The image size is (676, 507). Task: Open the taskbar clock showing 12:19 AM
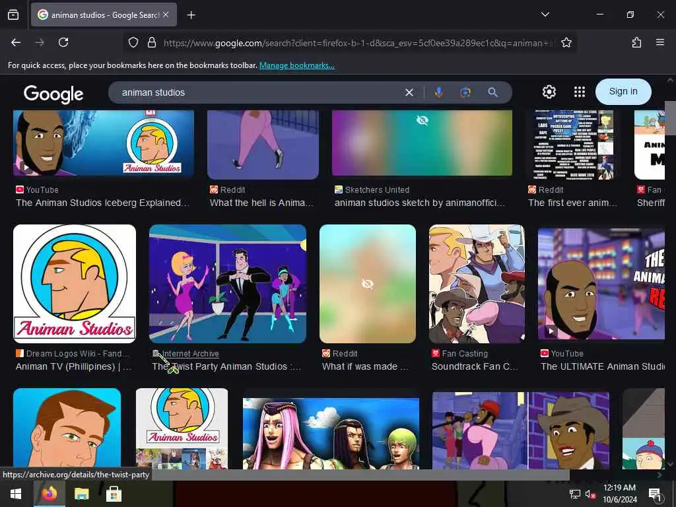pyautogui.click(x=619, y=494)
